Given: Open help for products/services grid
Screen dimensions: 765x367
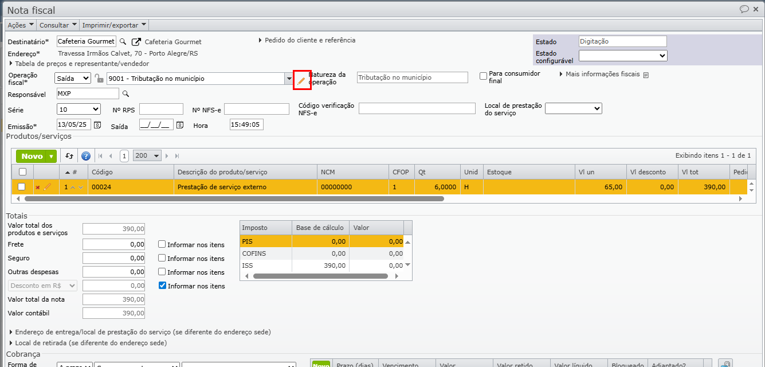Looking at the screenshot, I should pyautogui.click(x=86, y=156).
